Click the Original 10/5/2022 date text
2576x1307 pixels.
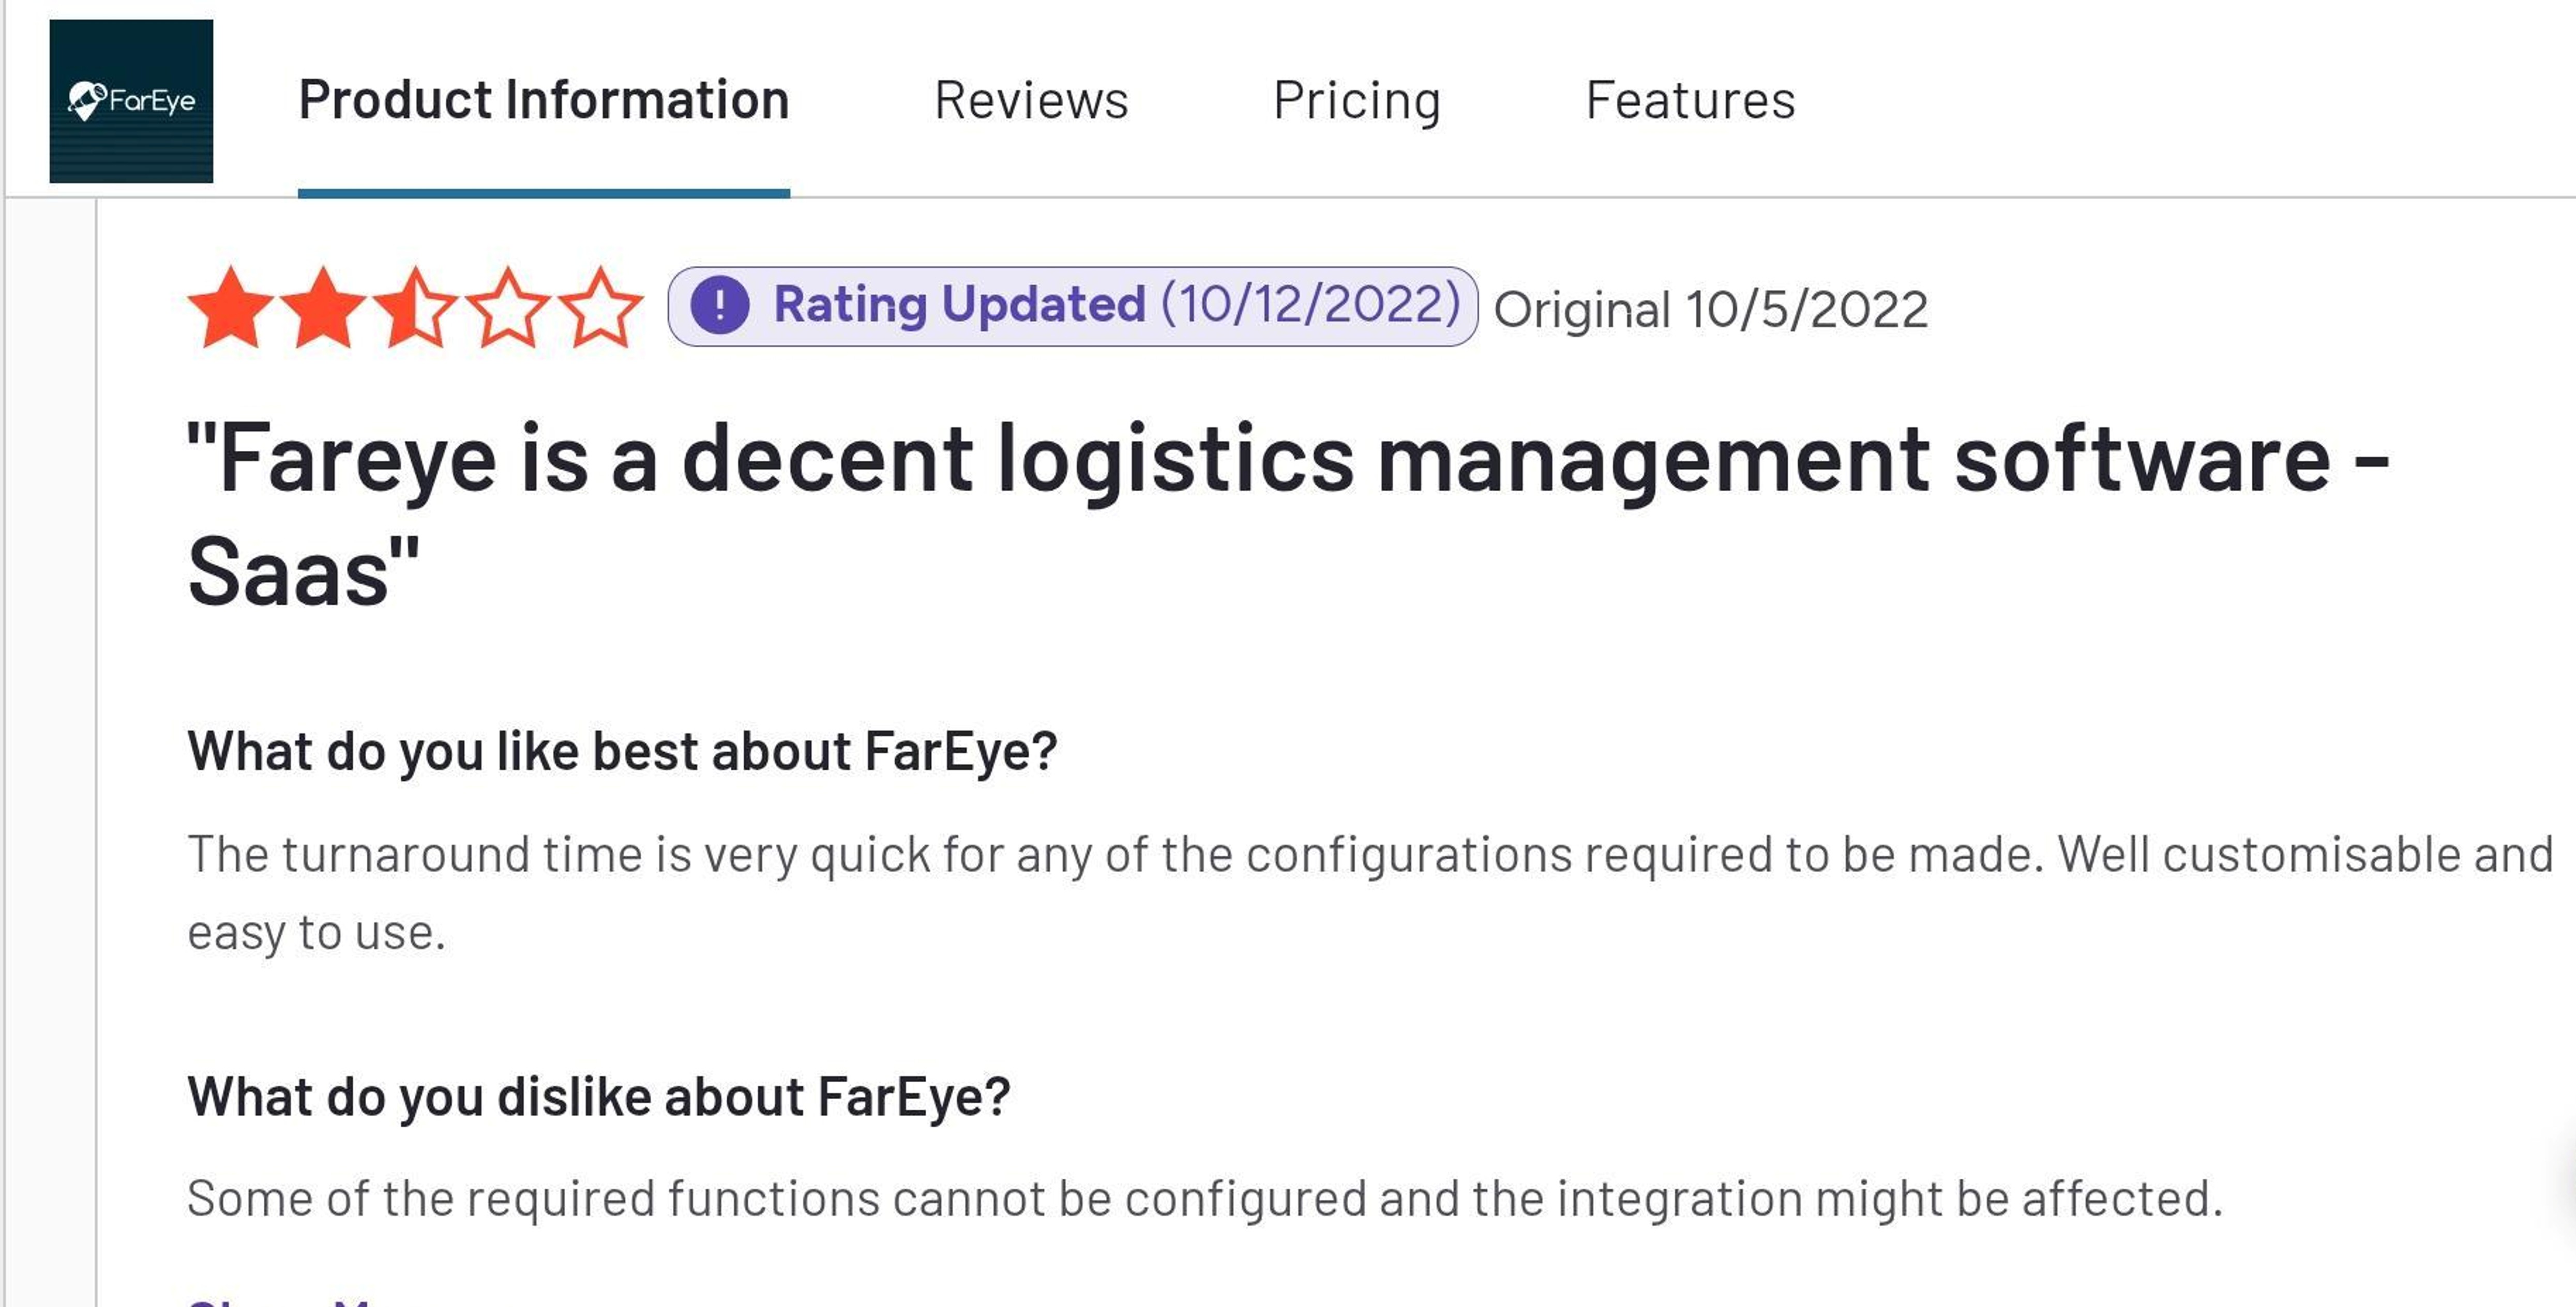tap(1712, 308)
